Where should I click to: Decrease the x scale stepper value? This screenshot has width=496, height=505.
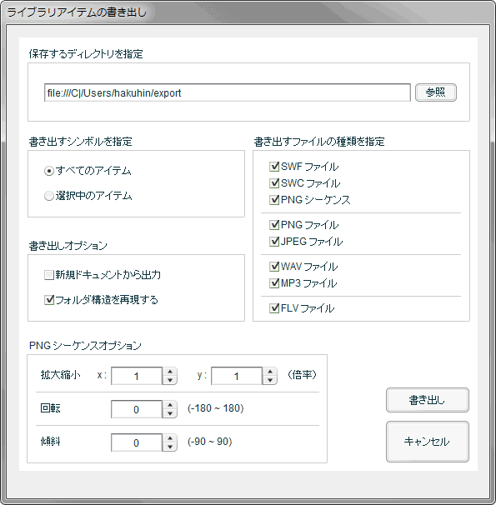click(x=170, y=380)
